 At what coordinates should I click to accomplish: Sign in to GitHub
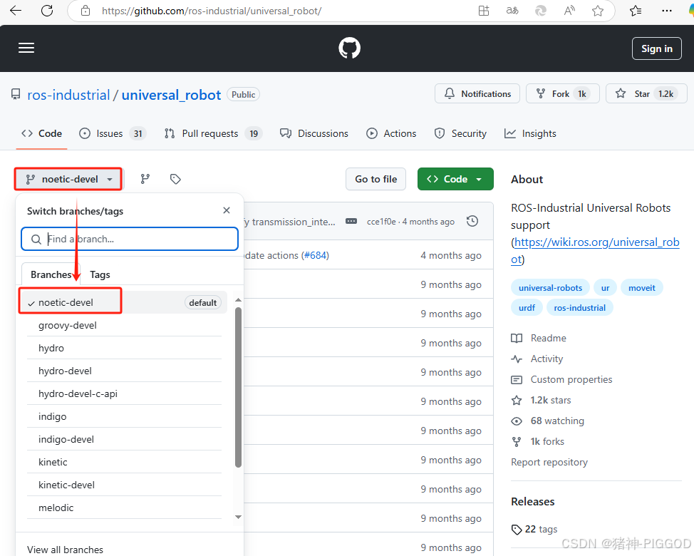[x=656, y=48]
